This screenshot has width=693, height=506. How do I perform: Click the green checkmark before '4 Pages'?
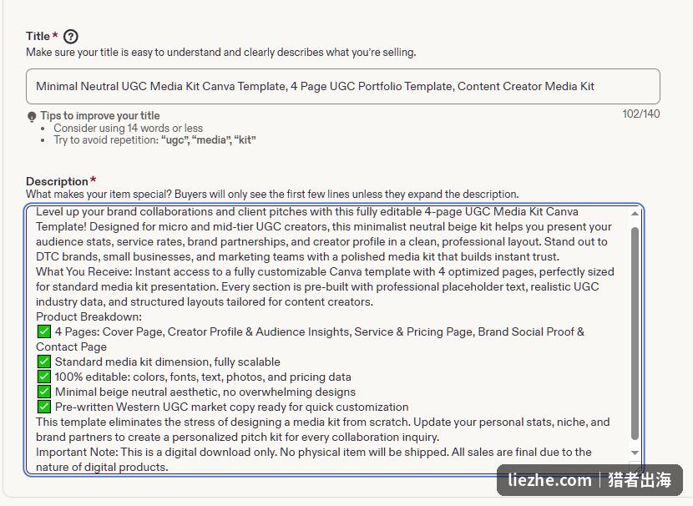(44, 331)
